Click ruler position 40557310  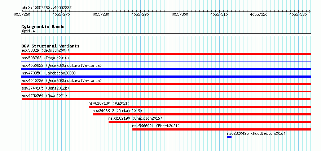click(219, 14)
